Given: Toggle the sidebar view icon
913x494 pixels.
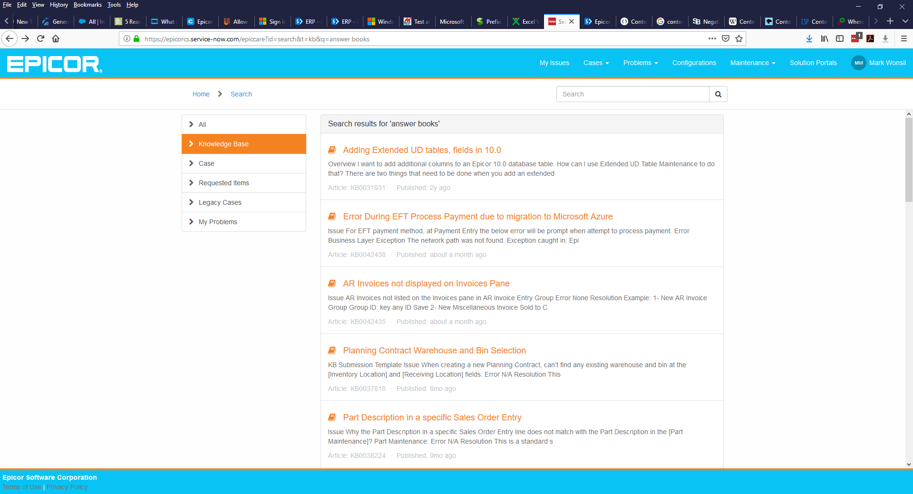Looking at the screenshot, I should pyautogui.click(x=840, y=38).
